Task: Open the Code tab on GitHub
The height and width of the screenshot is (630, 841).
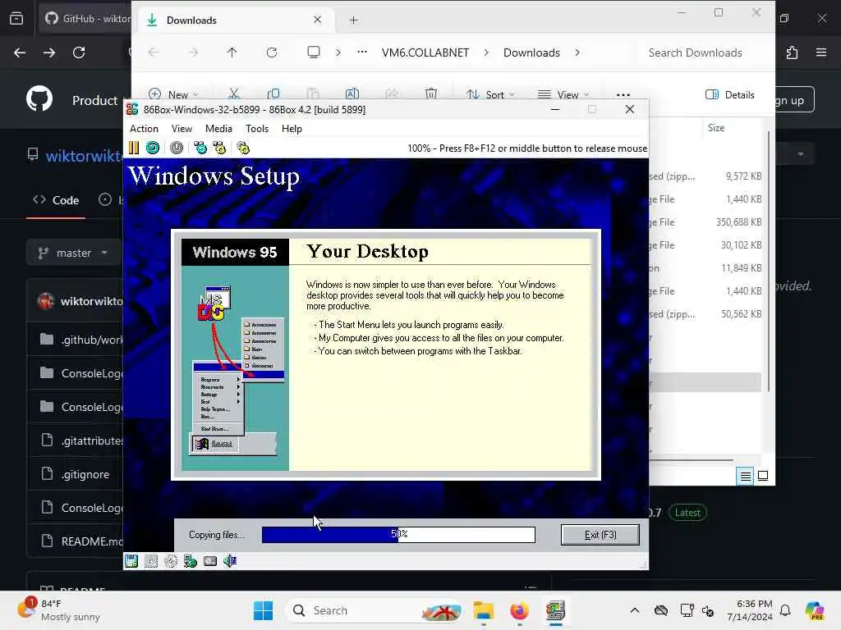Action: click(x=56, y=200)
